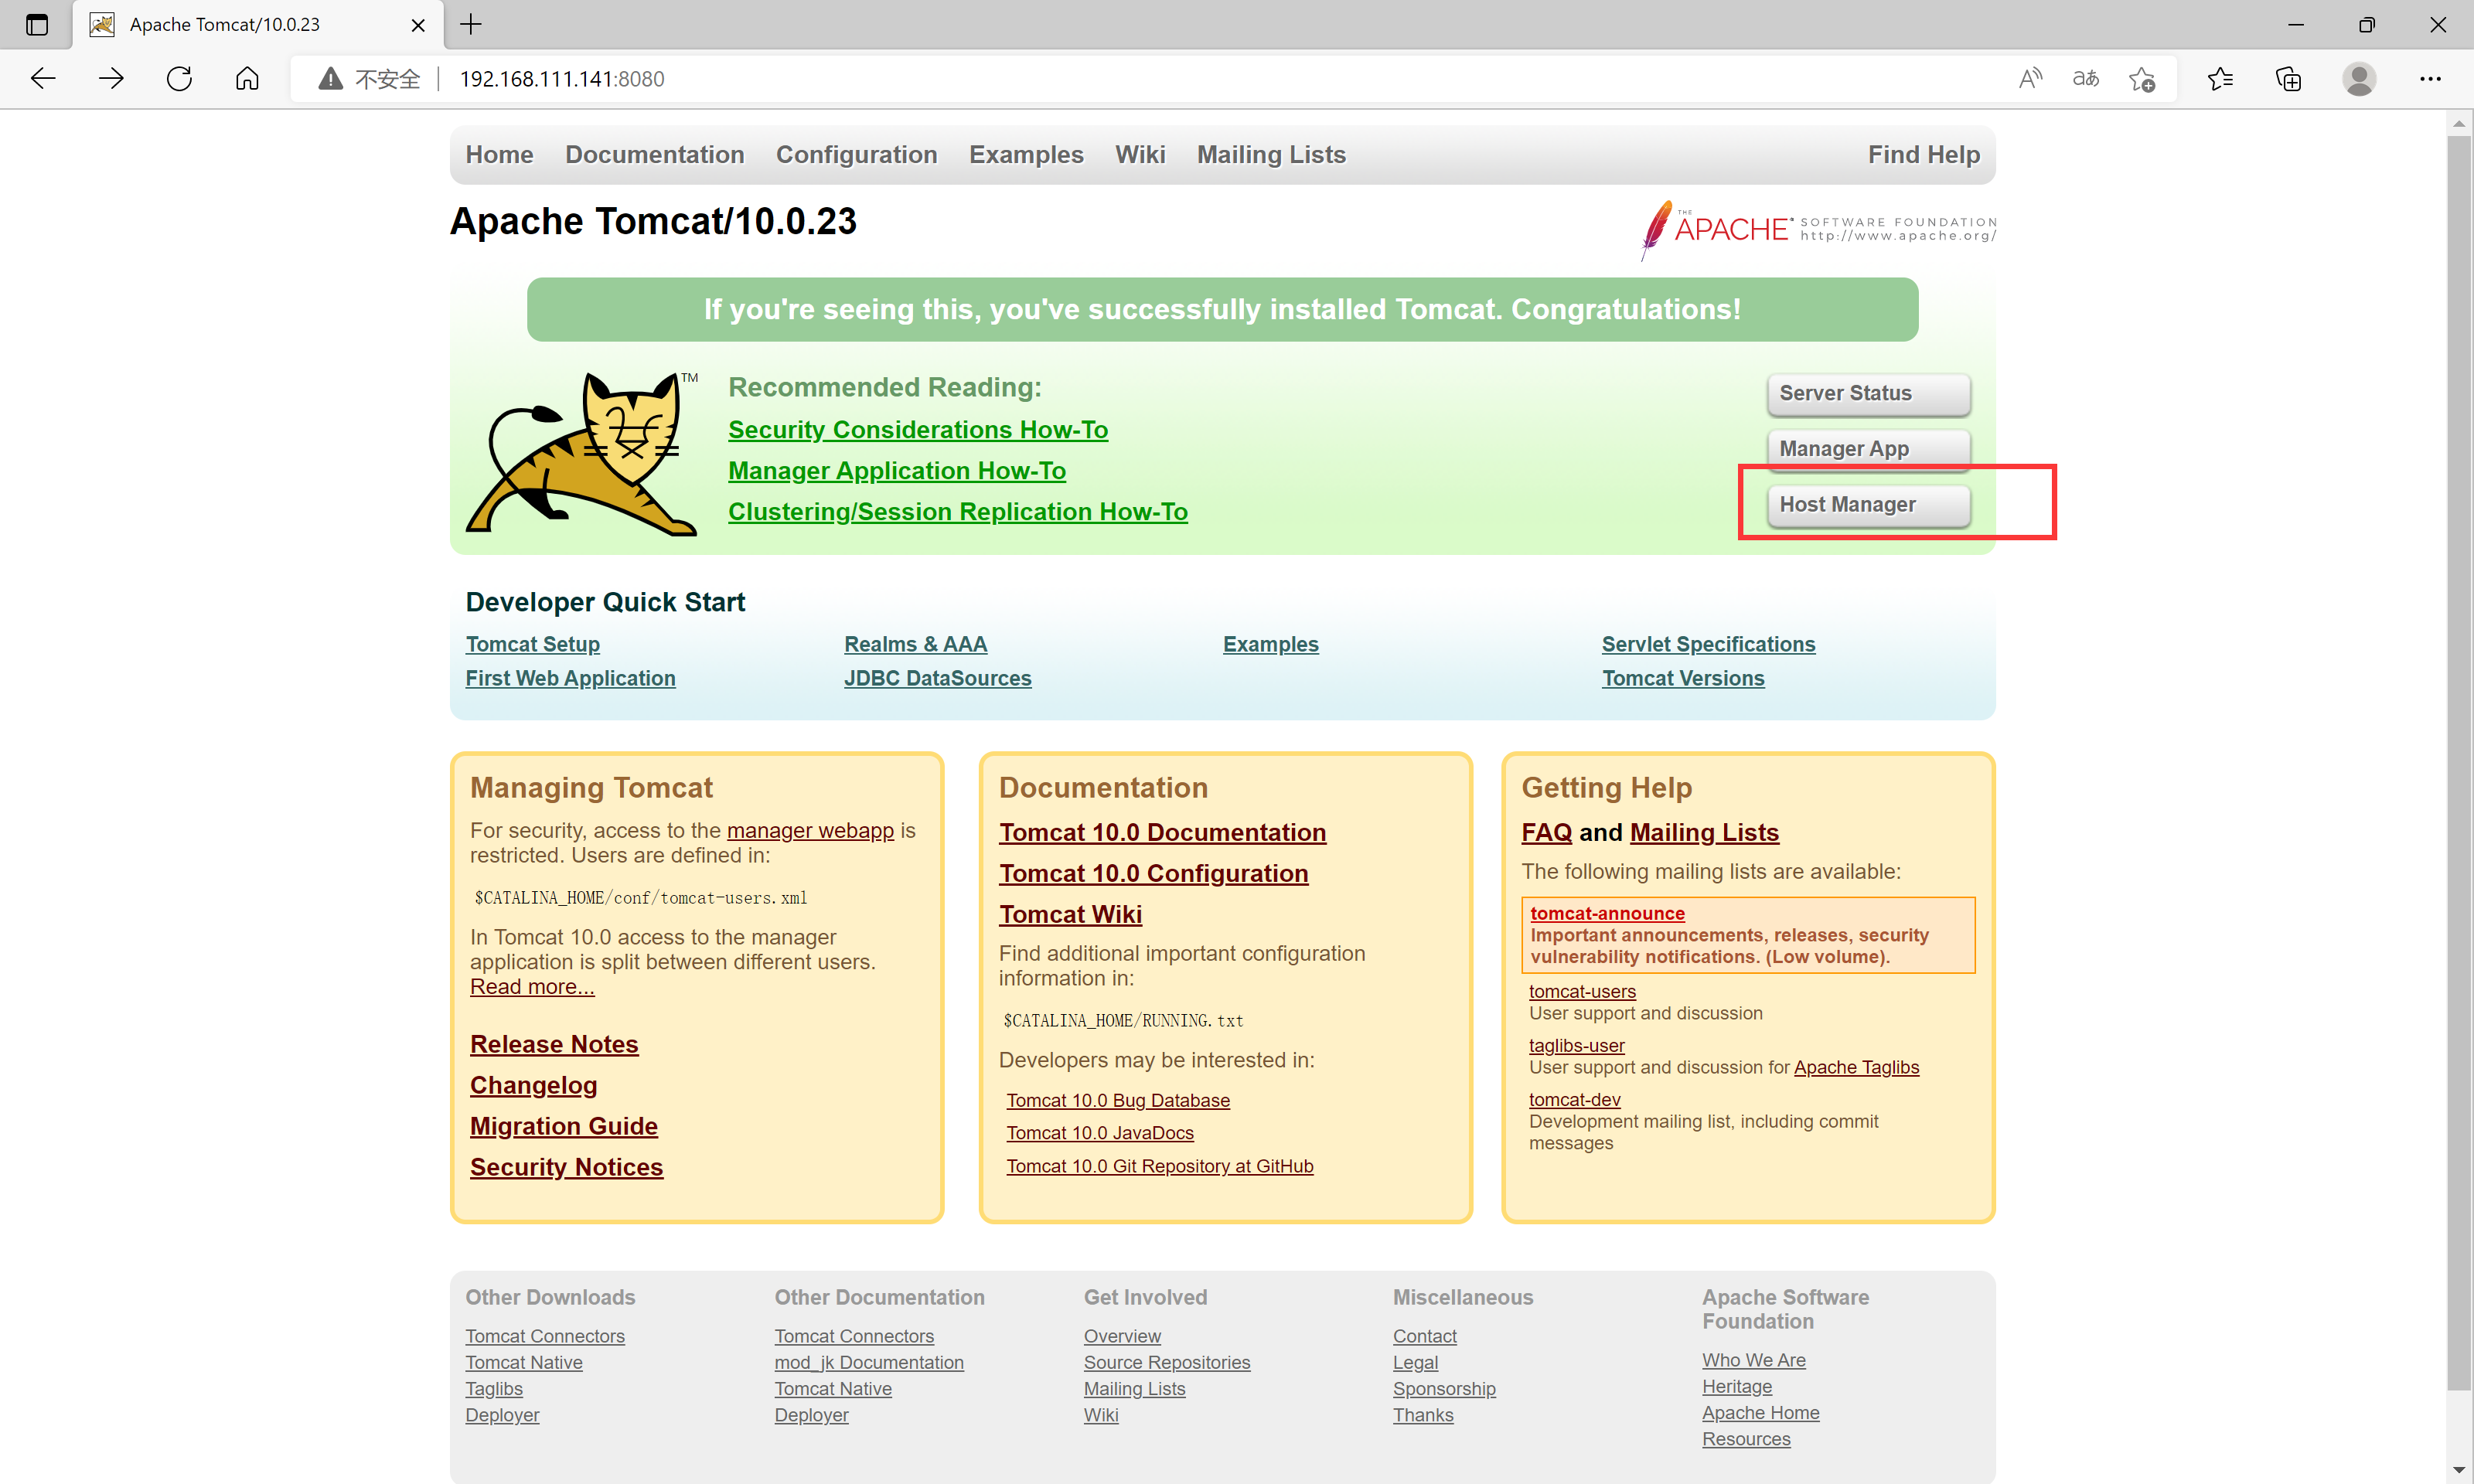Click the Translate page icon
The image size is (2474, 1484).
[x=2086, y=79]
